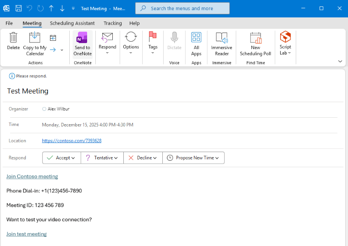Open the Script Lab dropdown
Viewport: 348px width, 246px height.
tap(285, 43)
